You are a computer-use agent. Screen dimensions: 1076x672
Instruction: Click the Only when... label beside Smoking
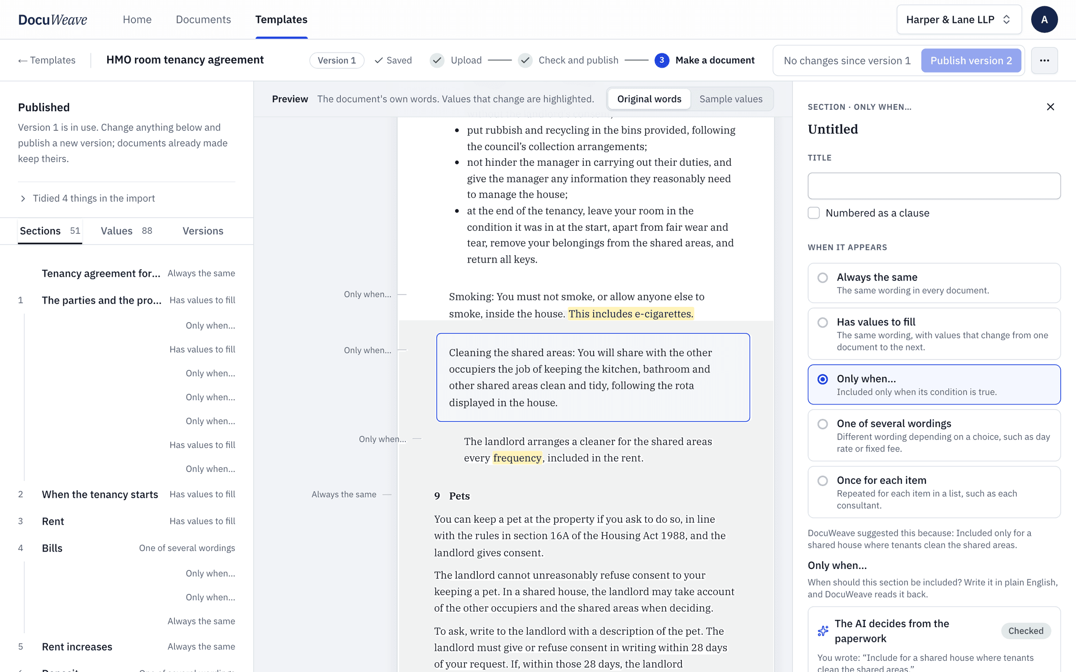(x=367, y=294)
